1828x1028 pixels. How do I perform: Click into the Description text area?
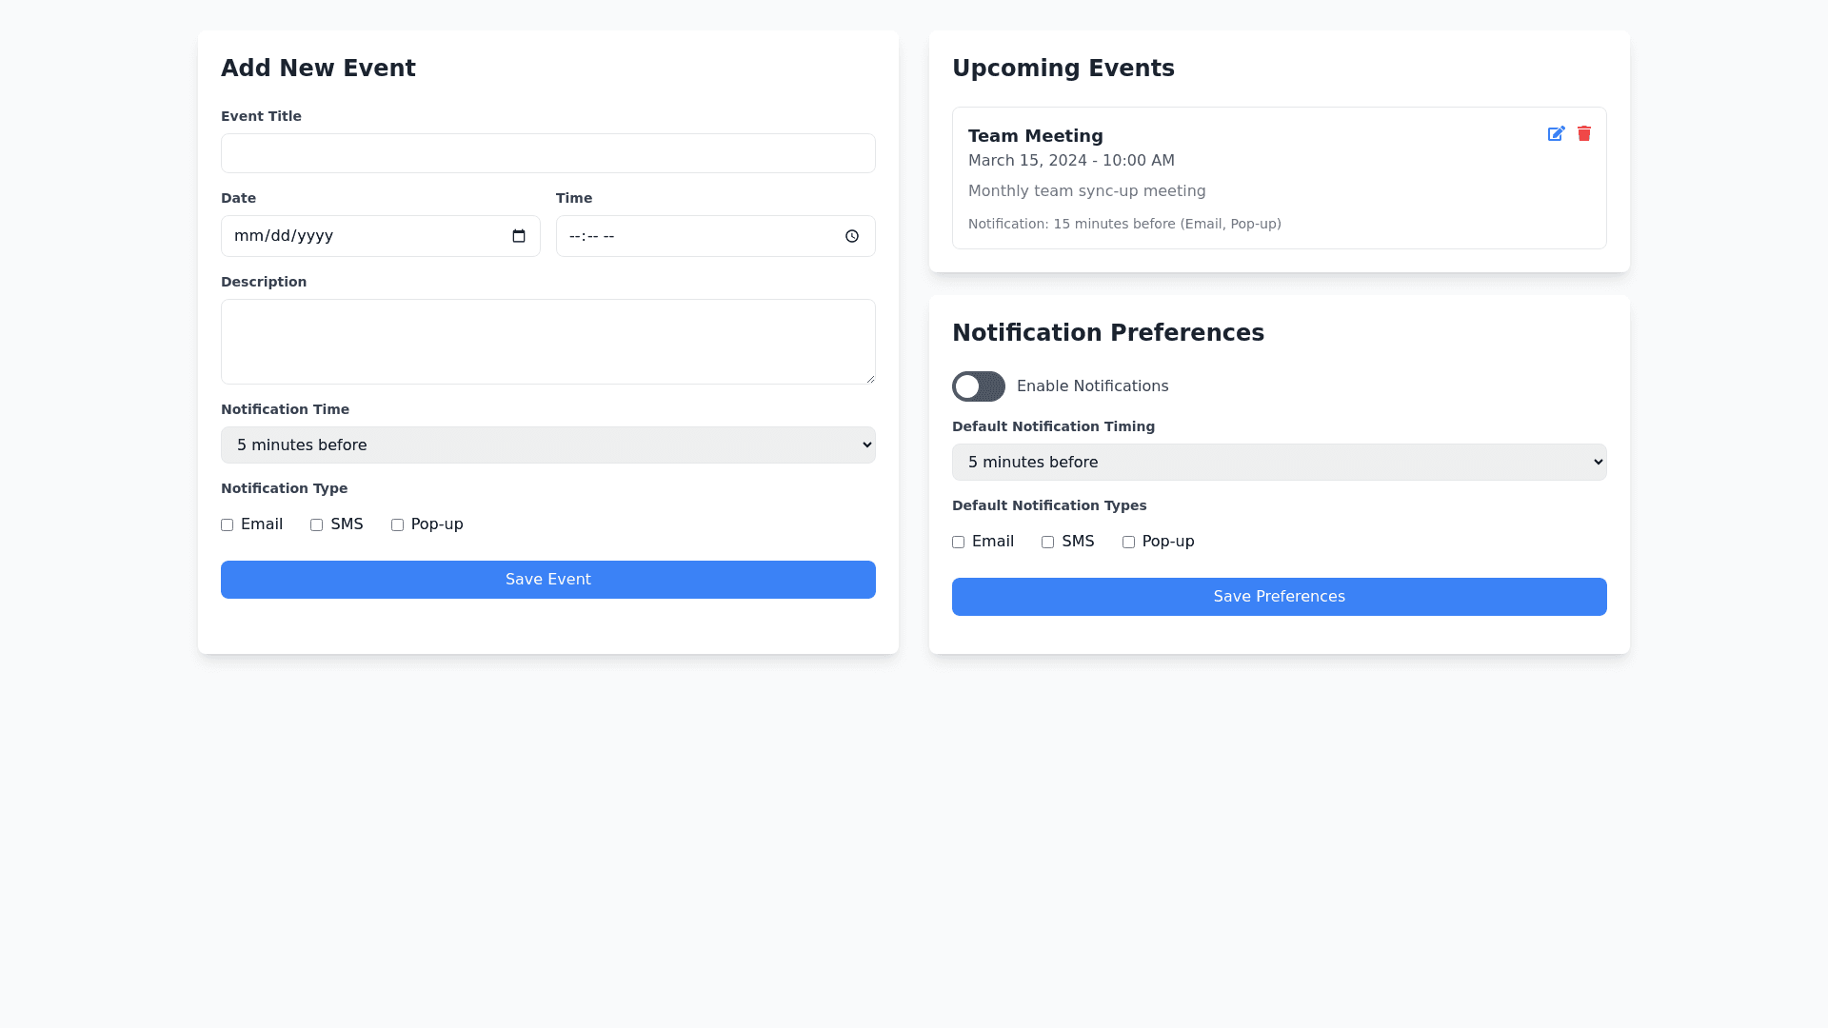tap(548, 342)
